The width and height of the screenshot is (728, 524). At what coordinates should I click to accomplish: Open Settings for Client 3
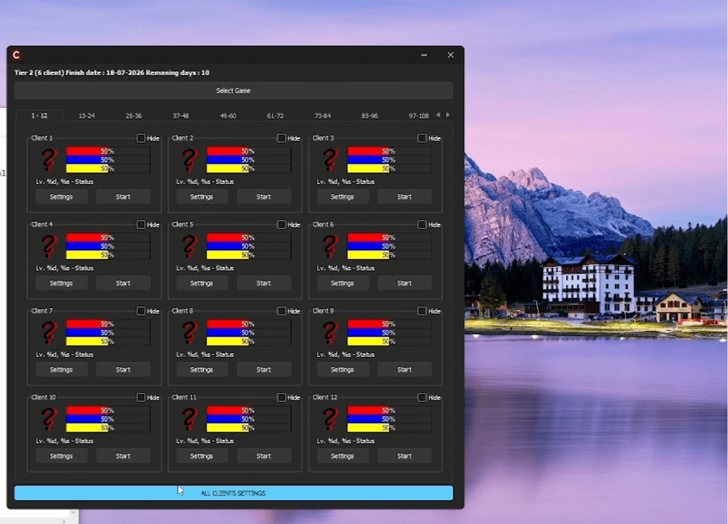click(x=342, y=197)
